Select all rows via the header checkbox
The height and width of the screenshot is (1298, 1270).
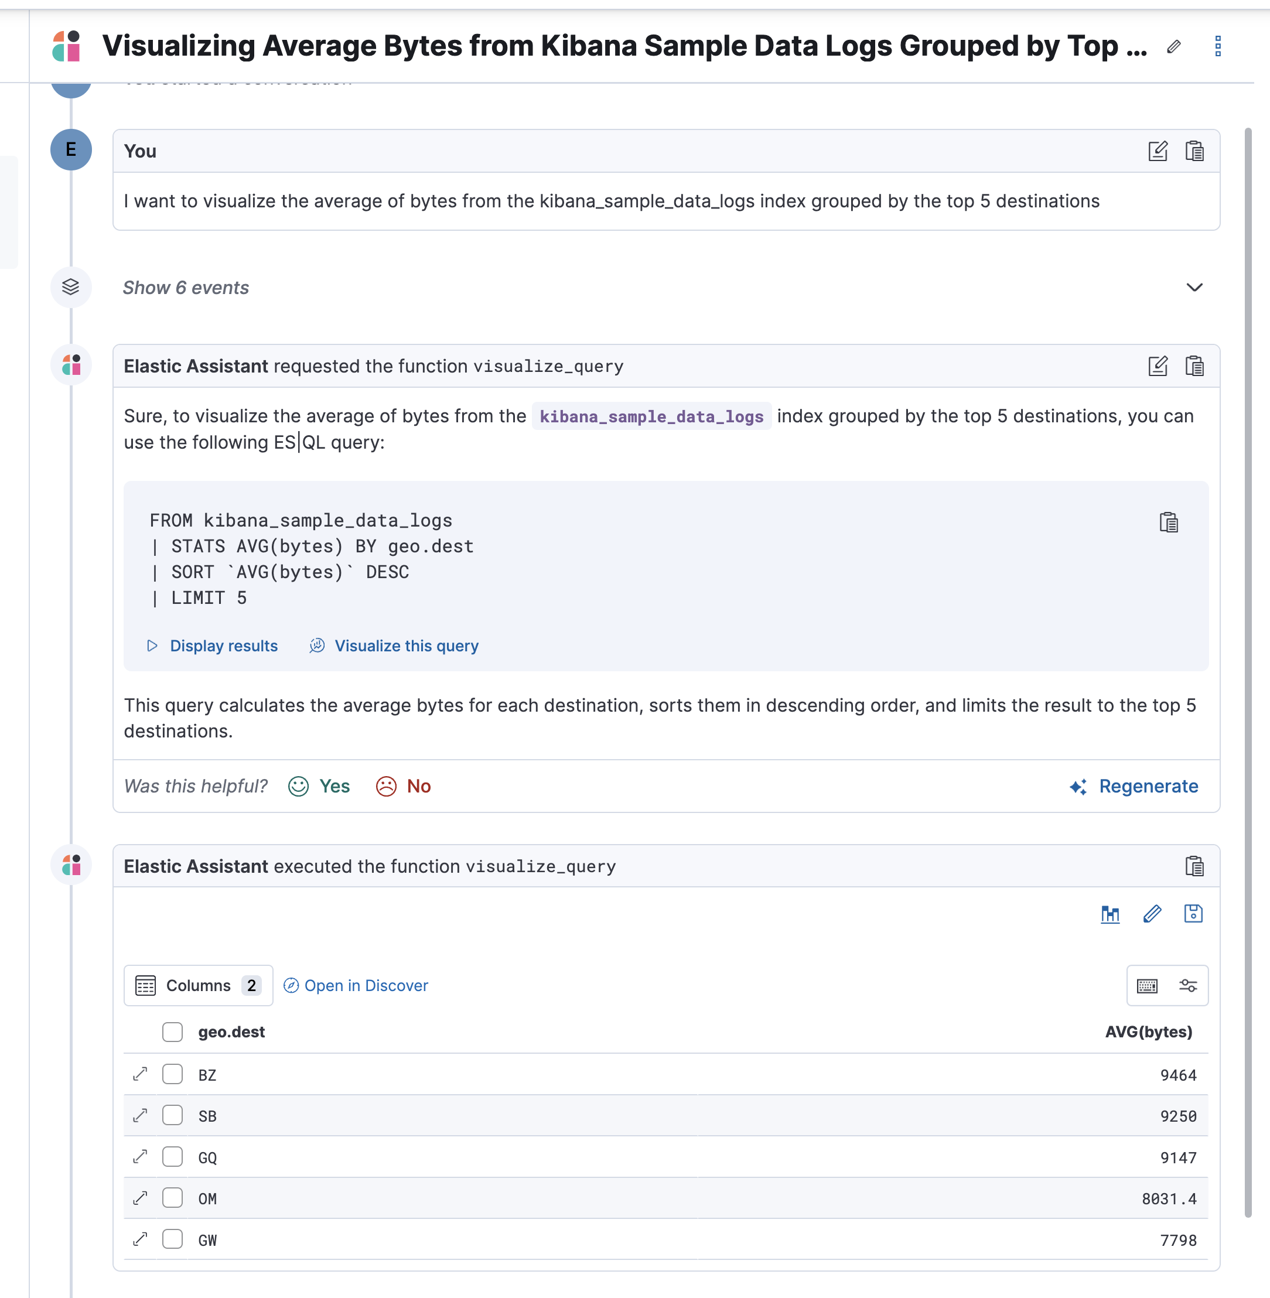click(x=172, y=1032)
